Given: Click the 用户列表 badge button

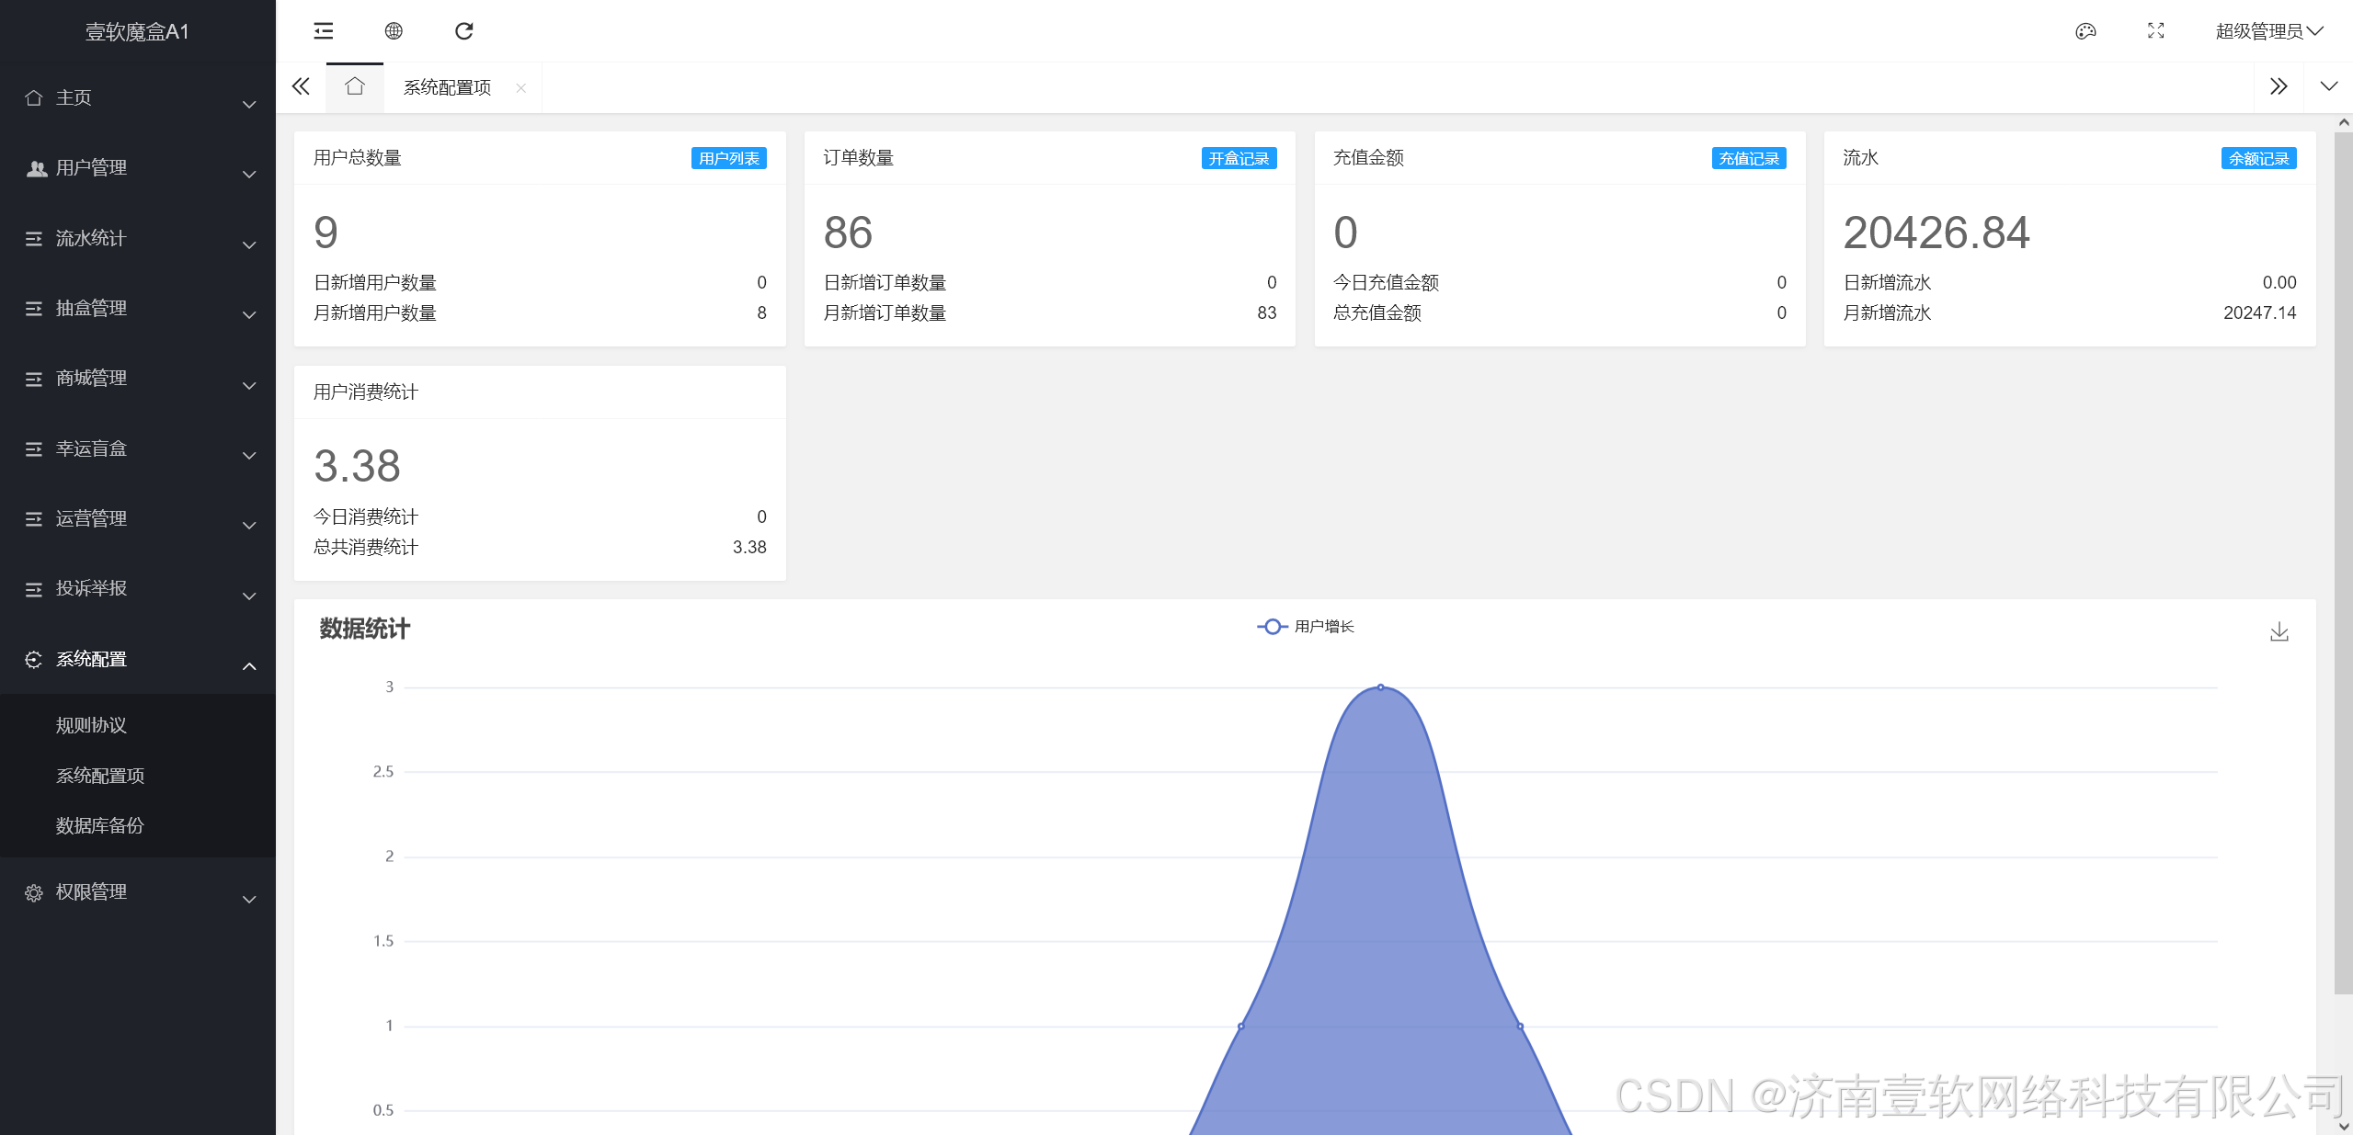Looking at the screenshot, I should pyautogui.click(x=728, y=158).
